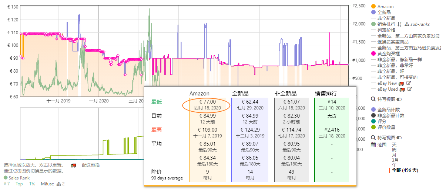This screenshot has height=192, width=446.
Task: Toggle 评价数量 review count series
Action: pyautogui.click(x=386, y=128)
